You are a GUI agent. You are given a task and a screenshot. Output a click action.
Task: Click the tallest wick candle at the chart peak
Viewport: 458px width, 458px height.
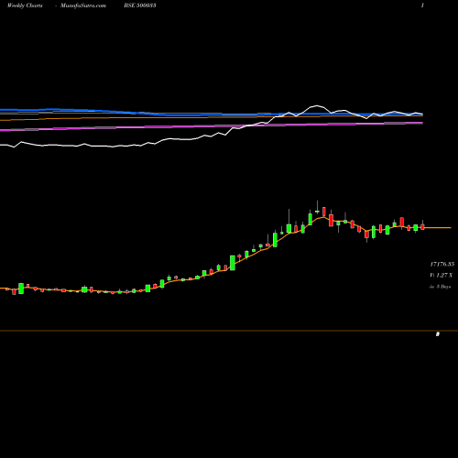pyautogui.click(x=317, y=208)
